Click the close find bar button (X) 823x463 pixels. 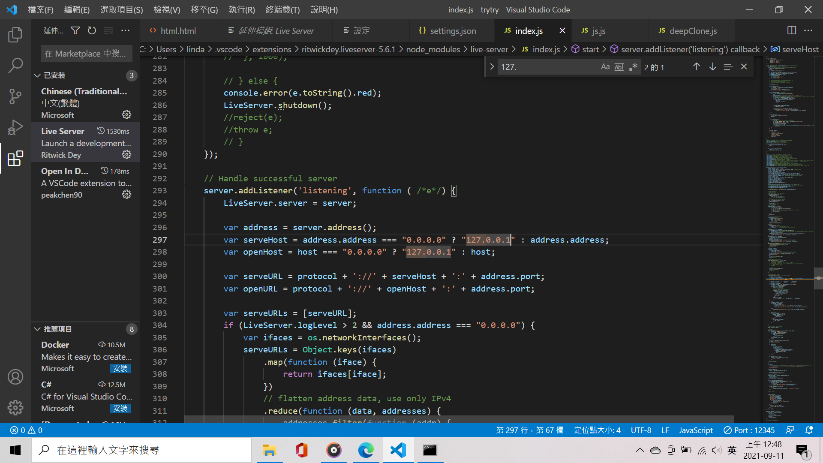tap(745, 67)
